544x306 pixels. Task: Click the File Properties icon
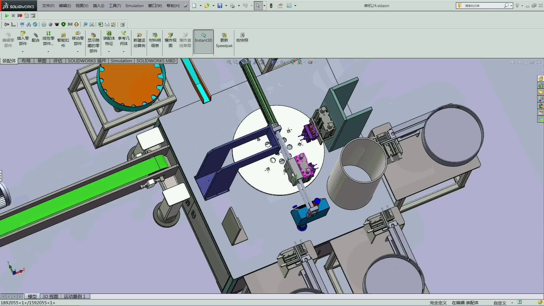pyautogui.click(x=280, y=6)
